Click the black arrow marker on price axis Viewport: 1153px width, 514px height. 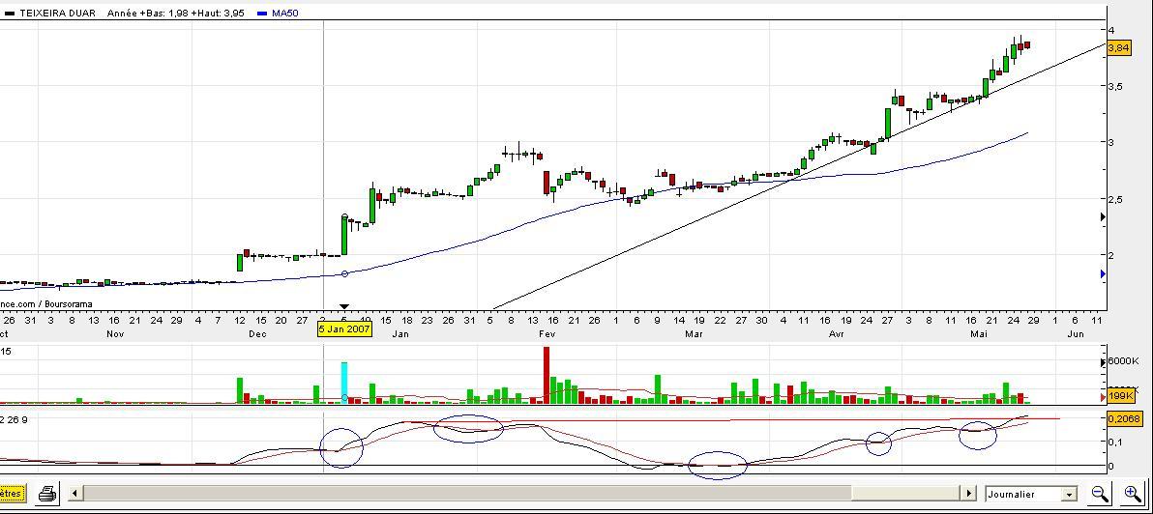click(1103, 216)
